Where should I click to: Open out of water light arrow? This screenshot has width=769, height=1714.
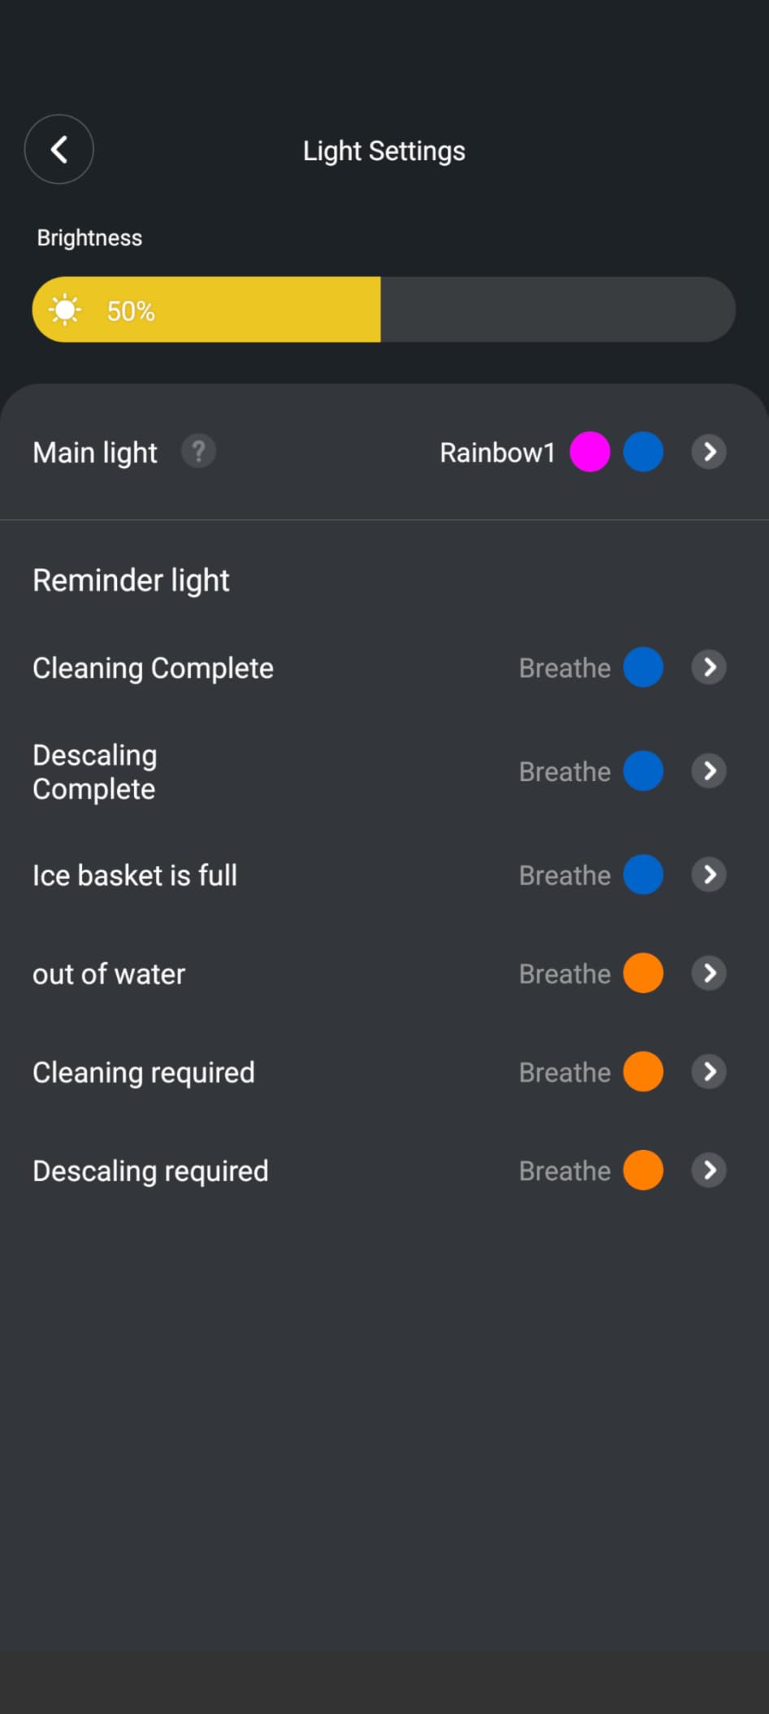[x=709, y=973]
